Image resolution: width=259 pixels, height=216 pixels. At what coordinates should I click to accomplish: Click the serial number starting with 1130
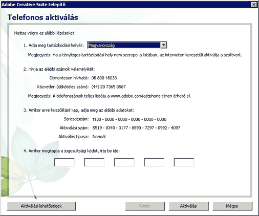pyautogui.click(x=129, y=119)
